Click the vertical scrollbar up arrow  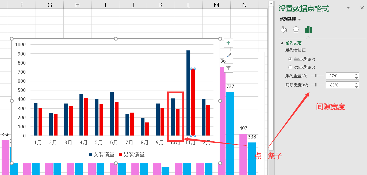(x=271, y=4)
